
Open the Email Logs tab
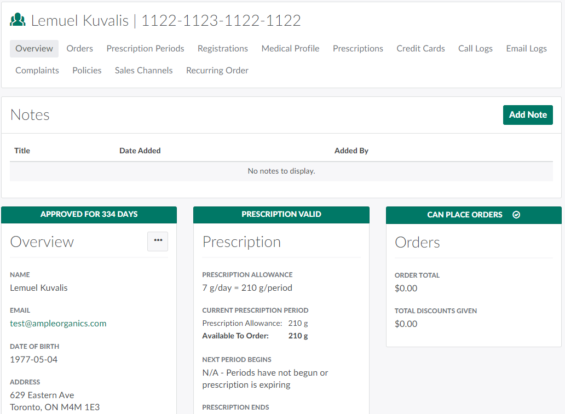coord(526,49)
